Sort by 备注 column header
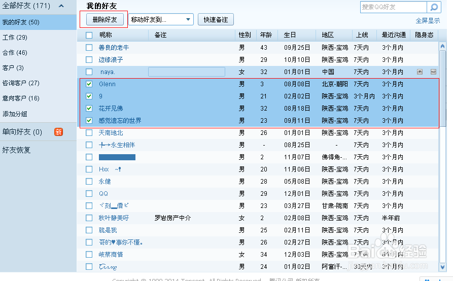This screenshot has width=453, height=281. pos(161,35)
